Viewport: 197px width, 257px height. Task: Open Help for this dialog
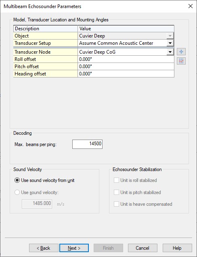tap(177, 248)
